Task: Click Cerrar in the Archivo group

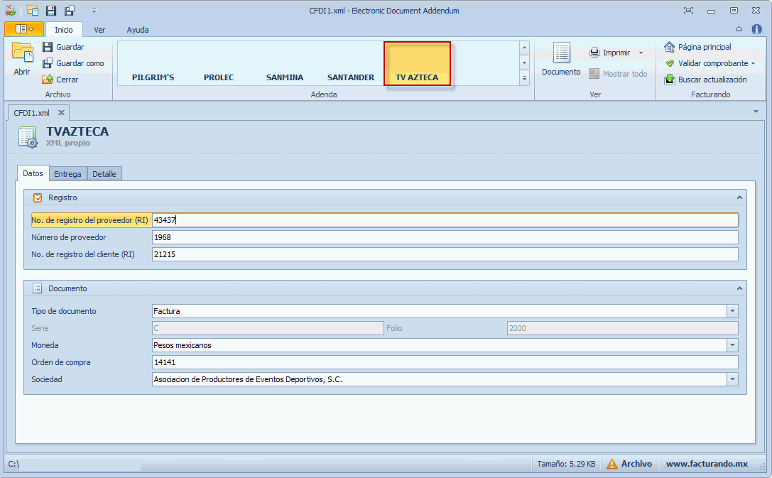Action: pyautogui.click(x=60, y=80)
